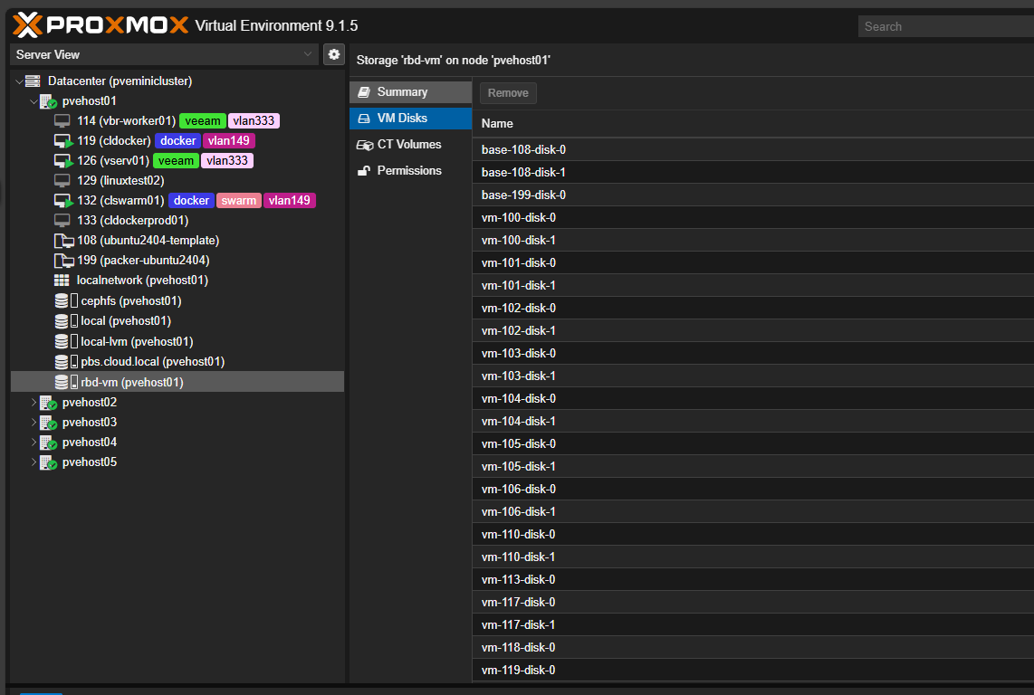This screenshot has height=695, width=1034.
Task: Select disk row vm-110-disk-0
Action: click(x=752, y=534)
